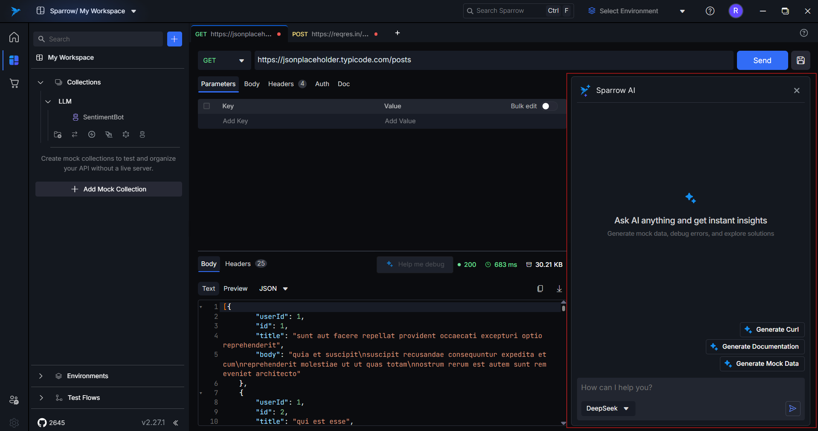Copy the response body to clipboard
Viewport: 818px width, 431px height.
click(540, 289)
